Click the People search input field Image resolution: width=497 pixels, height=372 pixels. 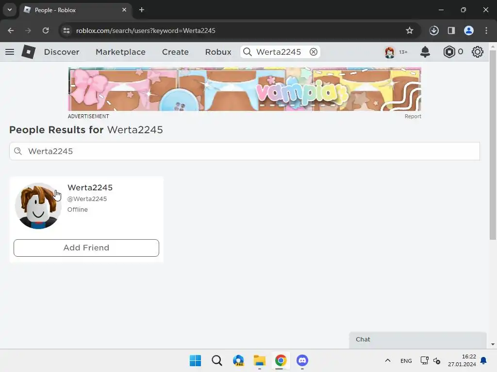click(245, 151)
